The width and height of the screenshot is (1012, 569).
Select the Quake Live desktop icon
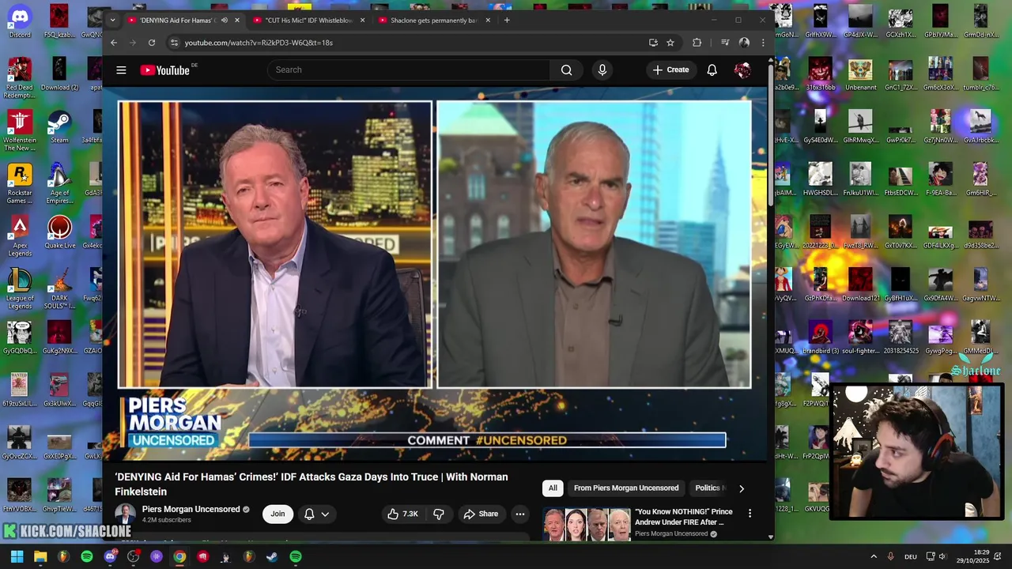click(x=59, y=232)
